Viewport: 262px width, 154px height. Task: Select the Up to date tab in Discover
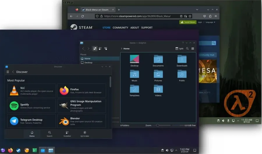point(85,134)
